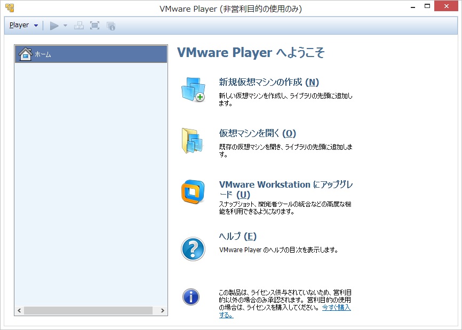Click the full screen mode toolbar icon

[x=94, y=26]
